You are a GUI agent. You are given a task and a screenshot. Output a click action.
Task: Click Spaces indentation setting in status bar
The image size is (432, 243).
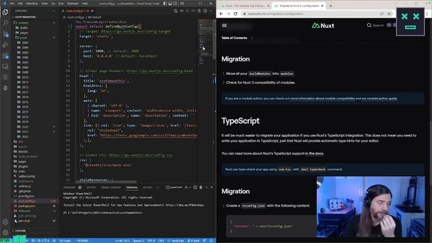[138, 240]
